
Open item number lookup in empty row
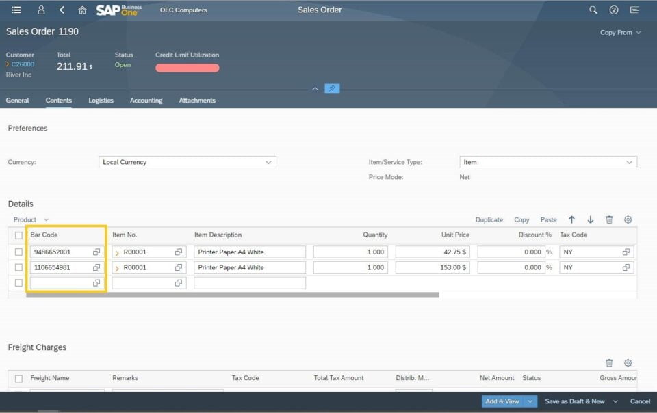click(179, 283)
